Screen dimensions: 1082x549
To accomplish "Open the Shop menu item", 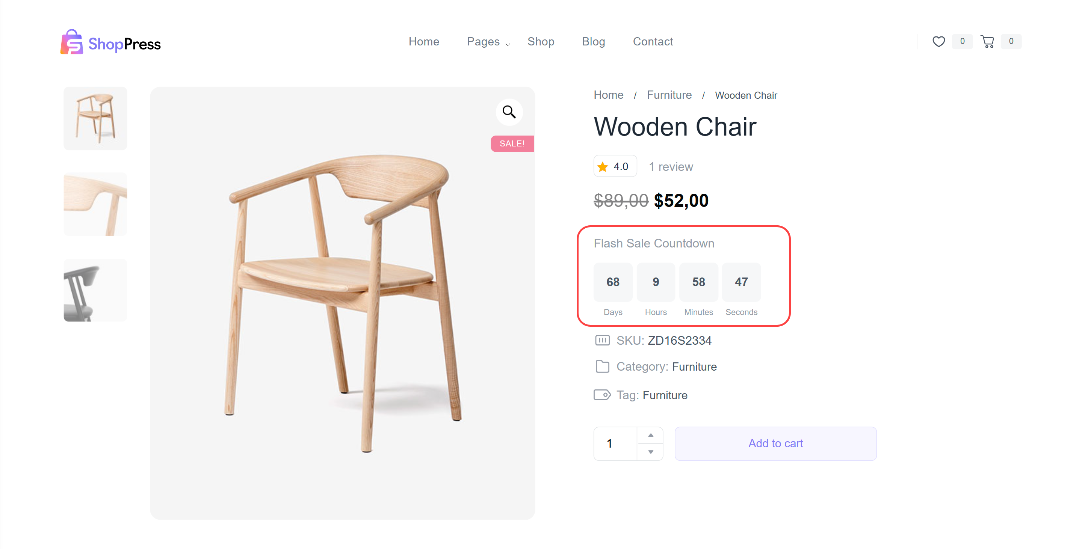I will [x=541, y=42].
